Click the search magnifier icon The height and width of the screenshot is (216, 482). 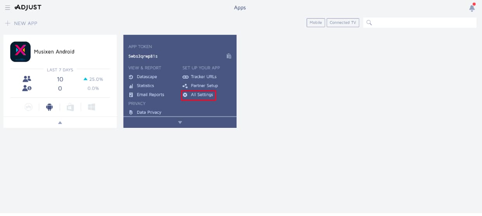click(369, 23)
